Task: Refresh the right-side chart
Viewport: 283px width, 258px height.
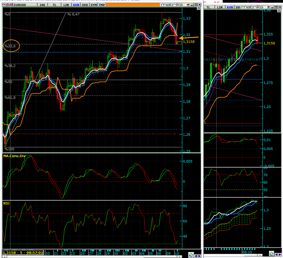Action: (x=271, y=254)
